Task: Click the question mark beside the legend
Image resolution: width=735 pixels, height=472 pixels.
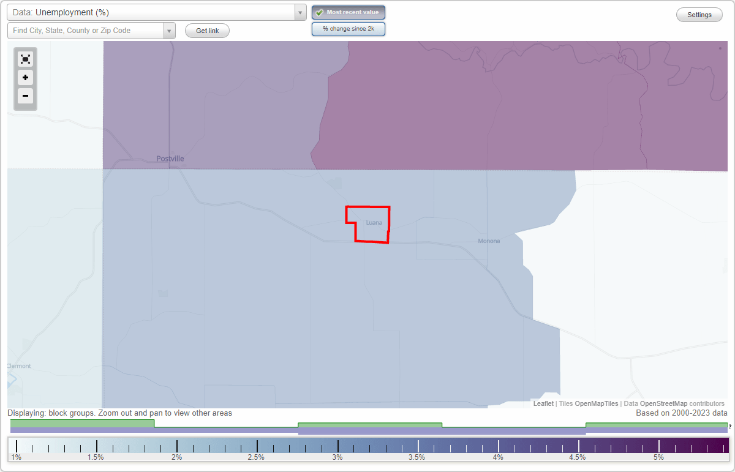Action: [729, 427]
